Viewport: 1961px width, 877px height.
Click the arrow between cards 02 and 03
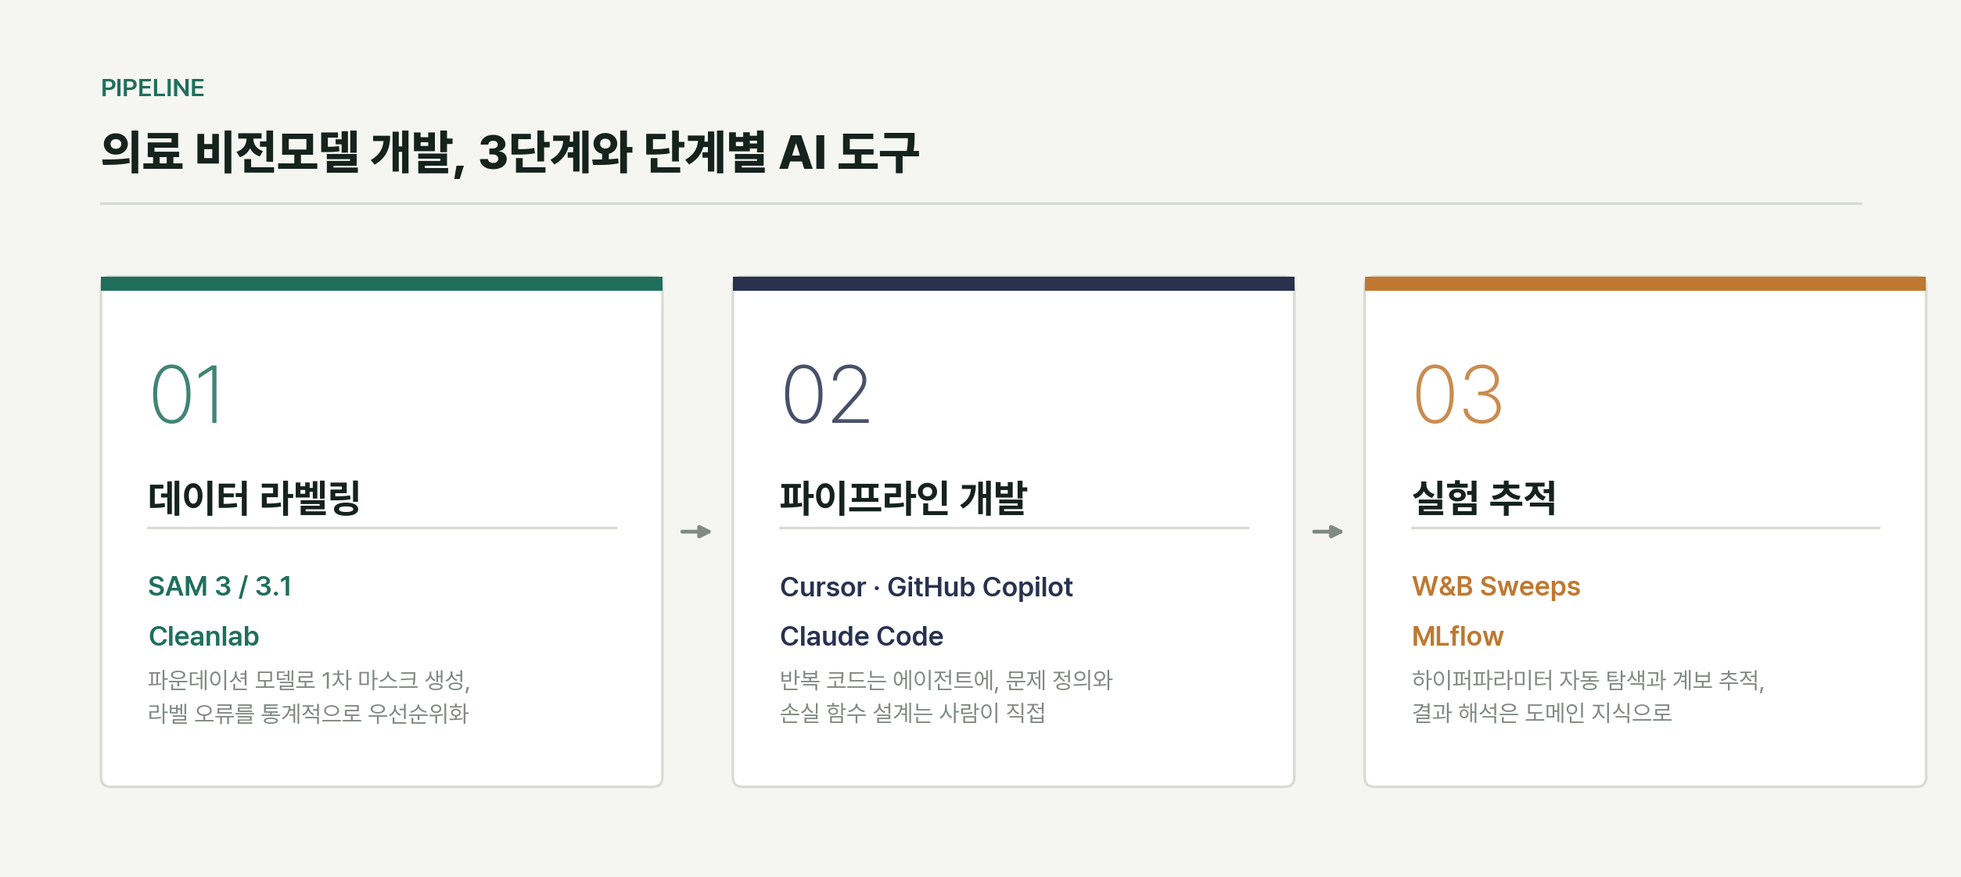[1327, 532]
